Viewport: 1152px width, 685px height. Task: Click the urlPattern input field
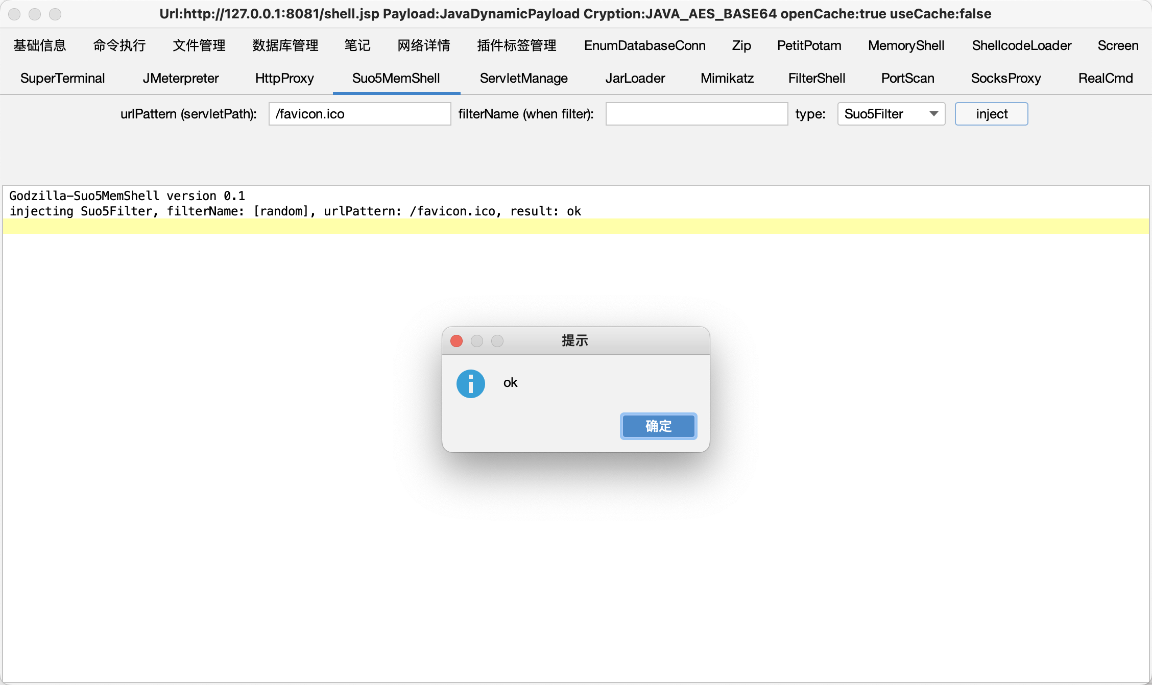coord(359,114)
